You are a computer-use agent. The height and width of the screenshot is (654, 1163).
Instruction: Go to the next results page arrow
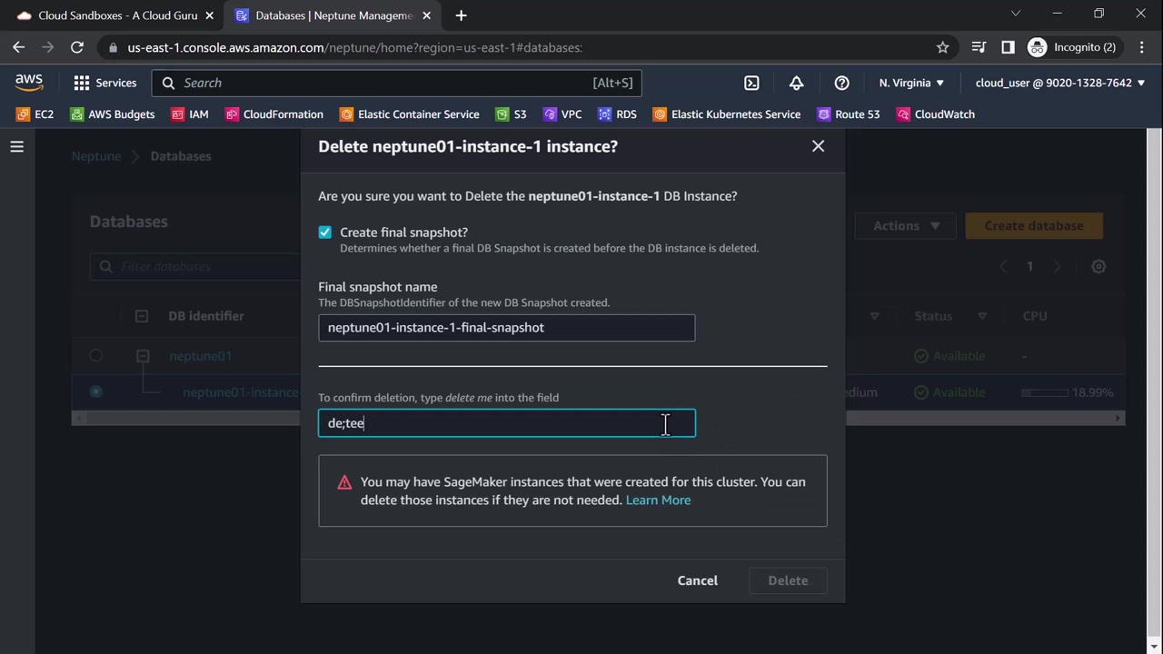[x=1057, y=266]
